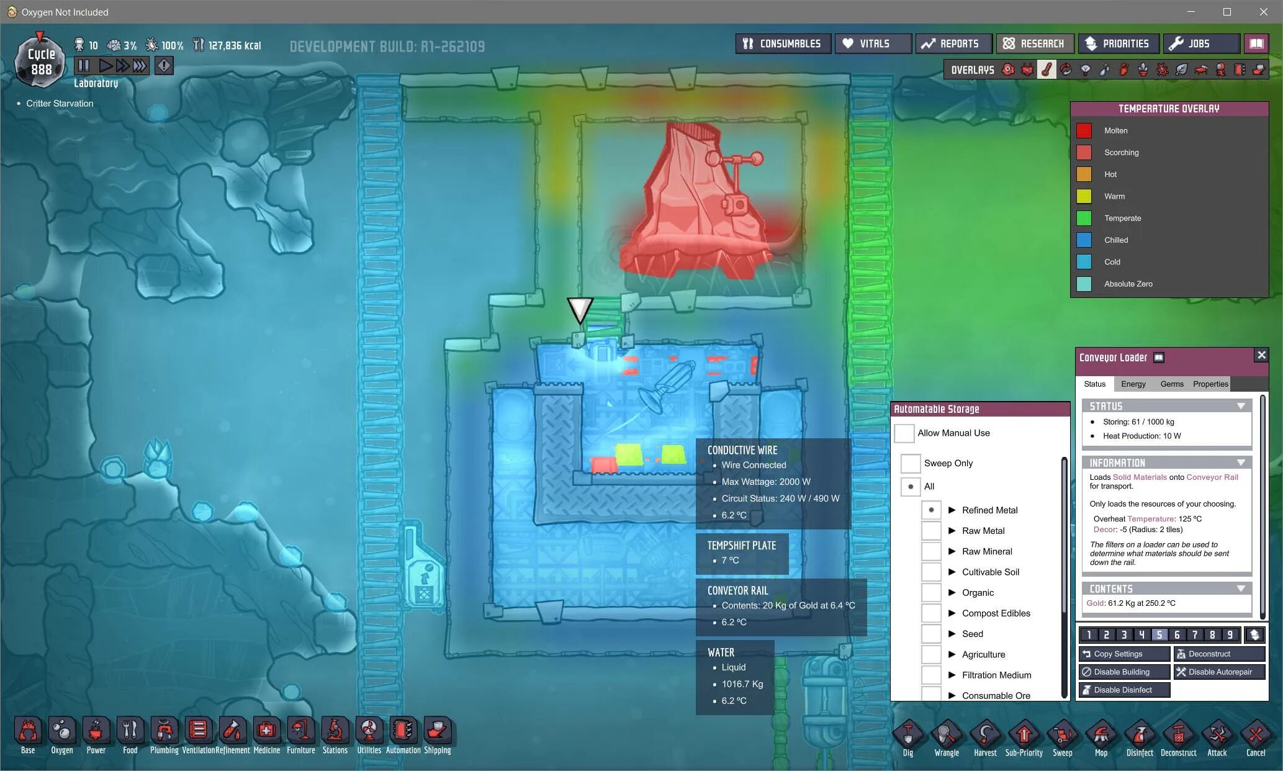
Task: Activate the Mop tool
Action: click(1101, 736)
